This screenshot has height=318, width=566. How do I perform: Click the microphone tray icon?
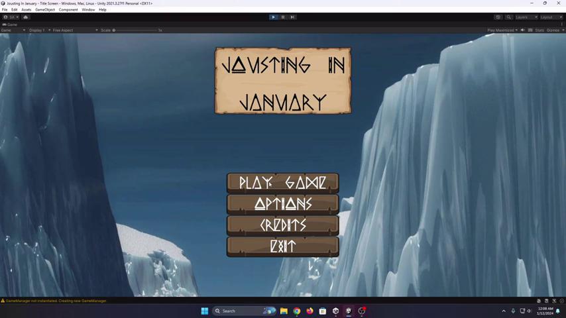(x=513, y=311)
